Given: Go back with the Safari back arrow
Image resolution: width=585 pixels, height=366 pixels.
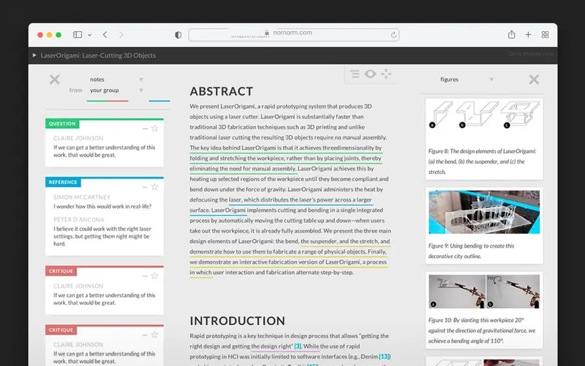Looking at the screenshot, I should click(105, 34).
